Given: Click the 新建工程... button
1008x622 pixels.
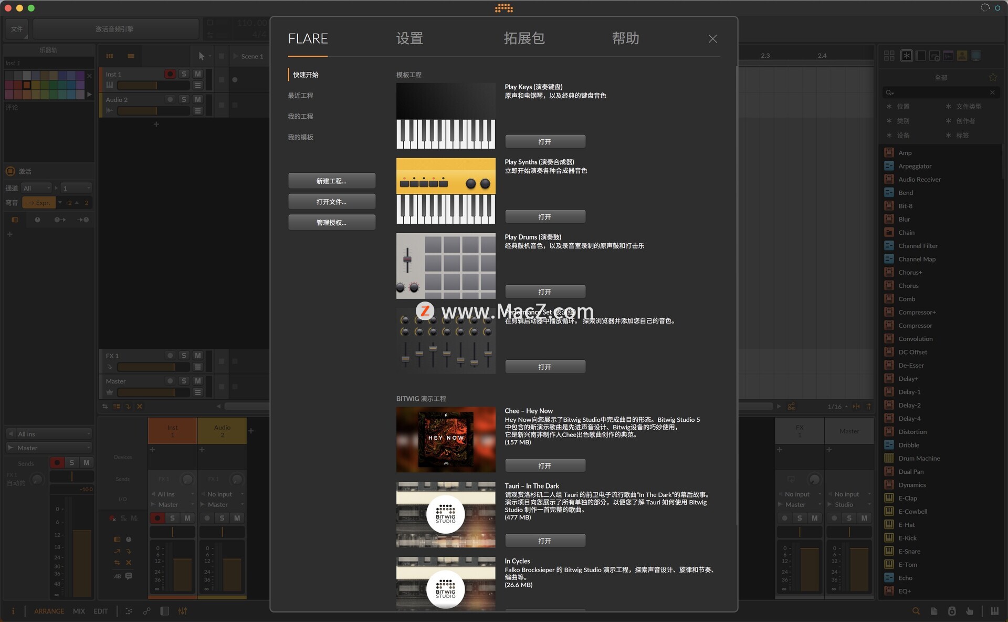Looking at the screenshot, I should (x=331, y=181).
